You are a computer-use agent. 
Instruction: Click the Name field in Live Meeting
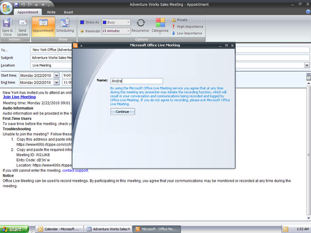(x=137, y=81)
